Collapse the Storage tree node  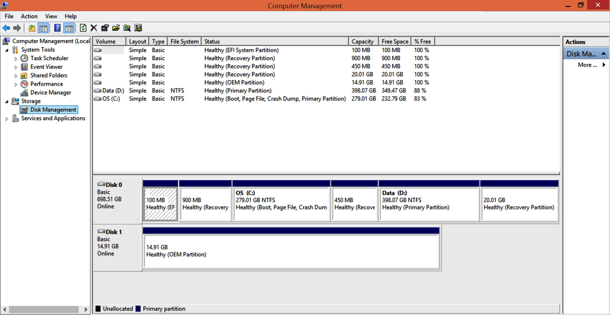pyautogui.click(x=7, y=102)
